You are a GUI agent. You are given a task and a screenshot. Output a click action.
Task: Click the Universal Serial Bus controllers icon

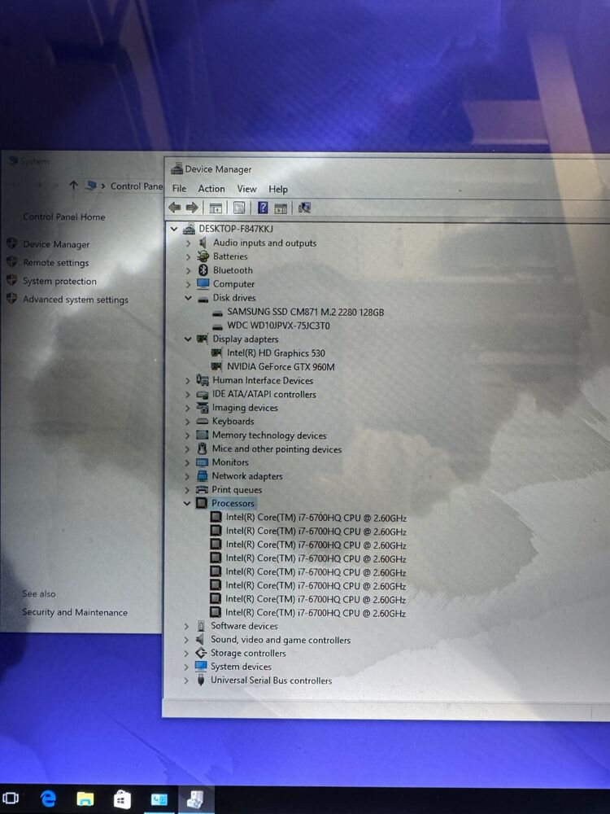(x=201, y=680)
